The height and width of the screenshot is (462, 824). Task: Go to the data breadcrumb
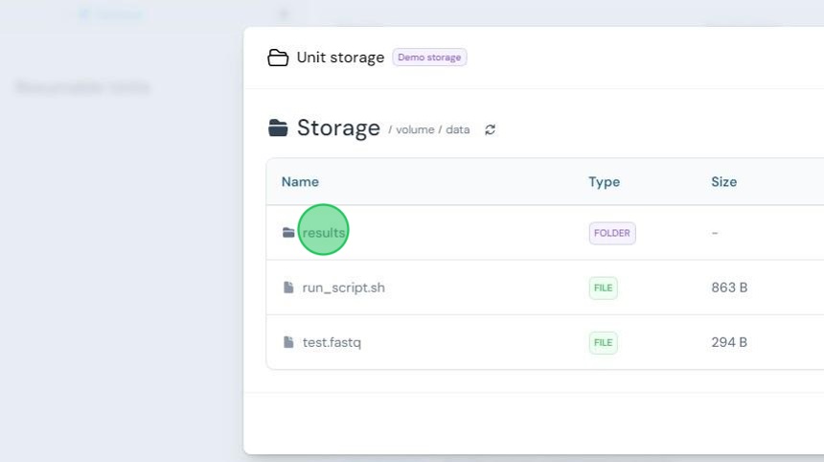point(458,129)
